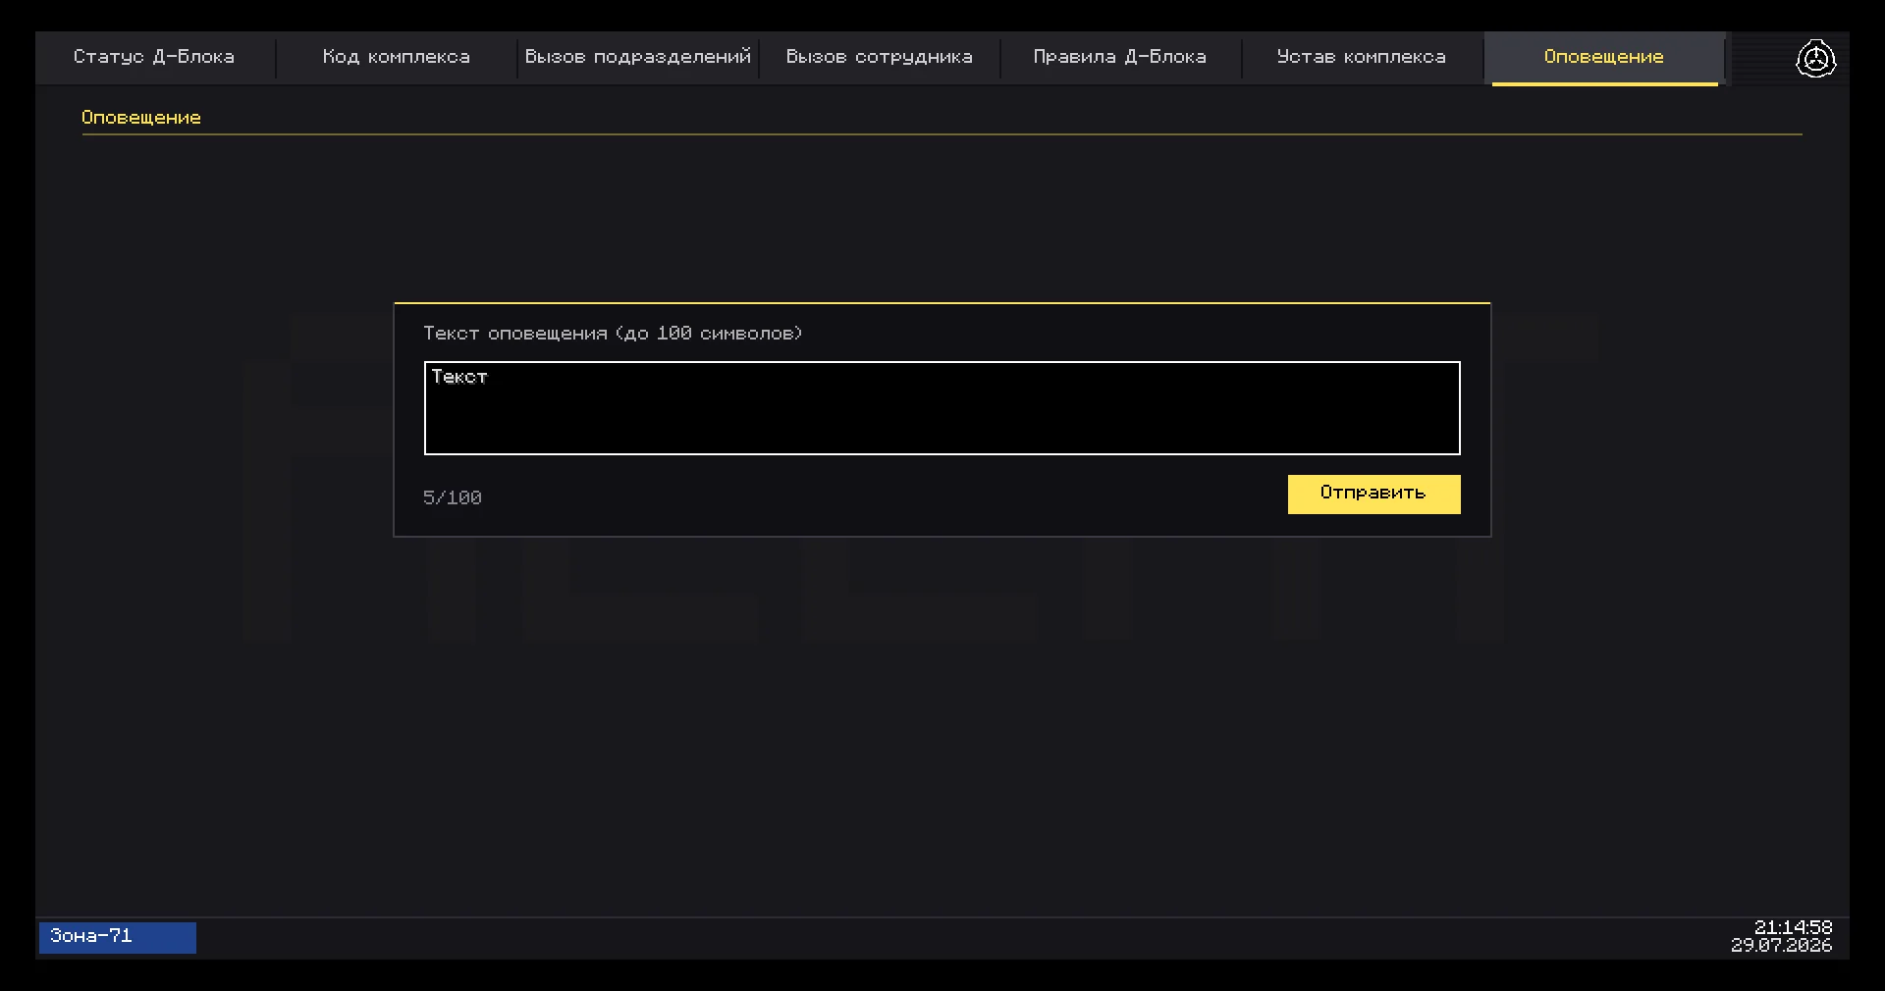The image size is (1885, 991).
Task: Click the 5/100 character counter
Action: point(453,497)
